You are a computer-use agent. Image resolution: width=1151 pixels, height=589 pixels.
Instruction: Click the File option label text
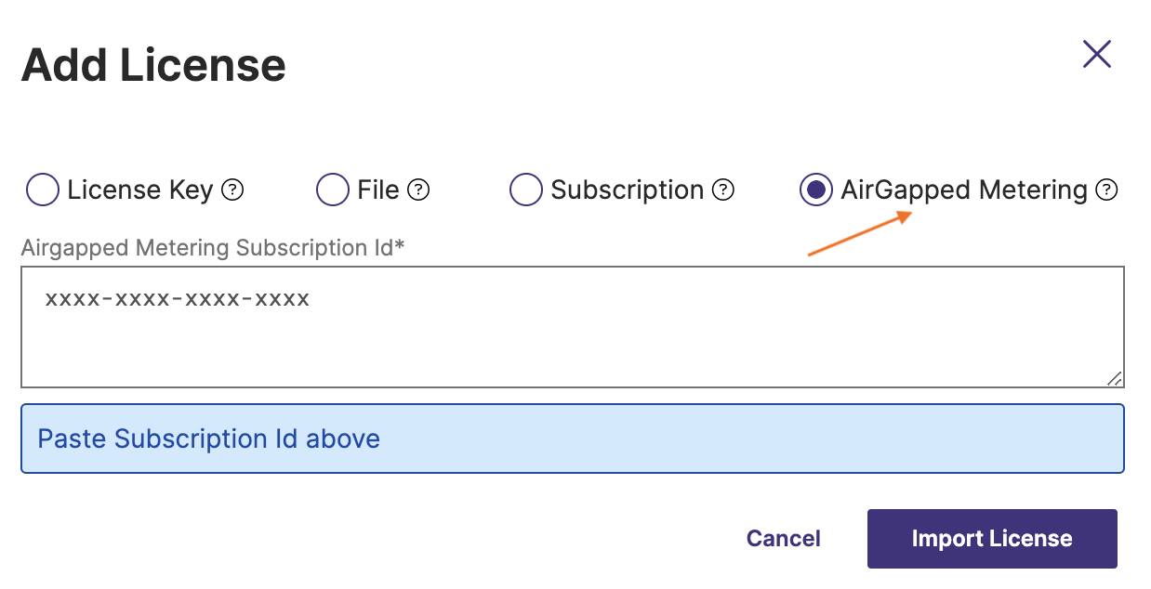pos(378,190)
